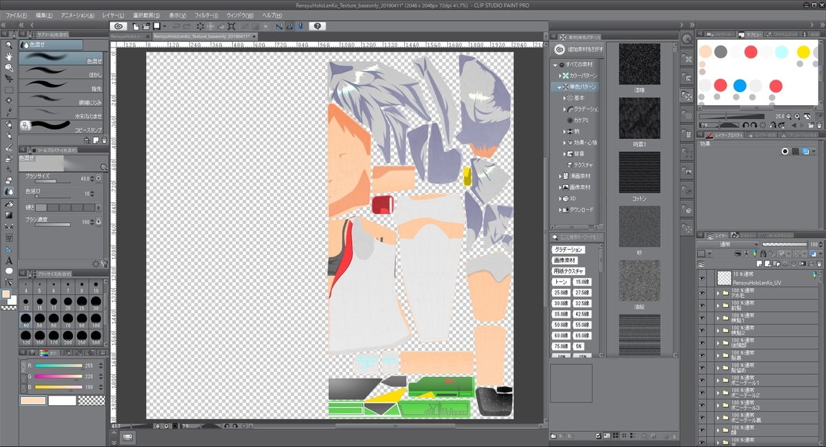Image resolution: width=826 pixels, height=447 pixels.
Task: Select the Gradient tool in toolbox
Action: [x=9, y=215]
